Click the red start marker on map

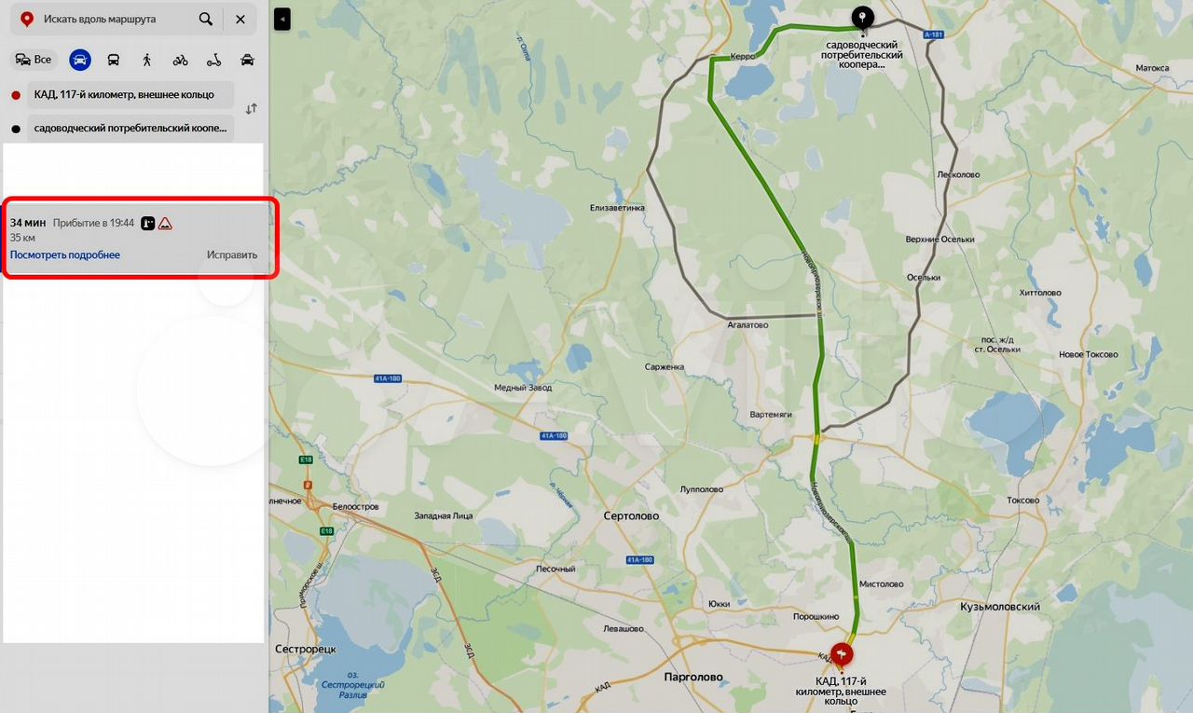(843, 655)
